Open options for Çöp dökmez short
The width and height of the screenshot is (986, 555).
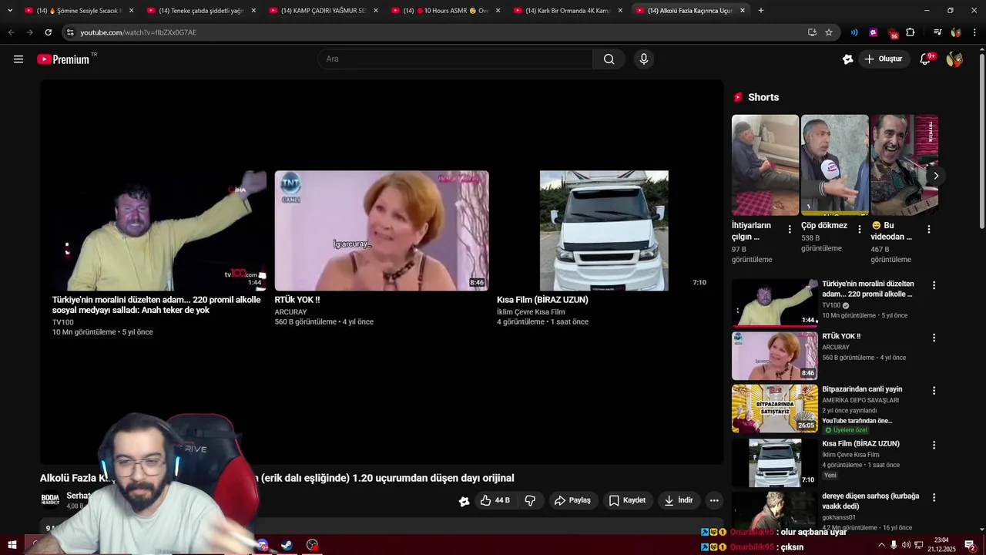point(860,229)
